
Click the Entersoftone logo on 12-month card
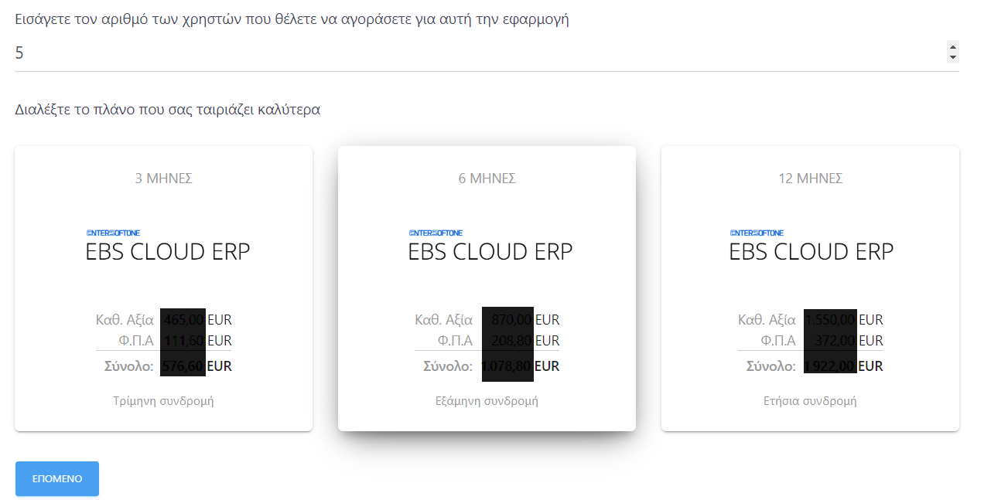coord(757,233)
